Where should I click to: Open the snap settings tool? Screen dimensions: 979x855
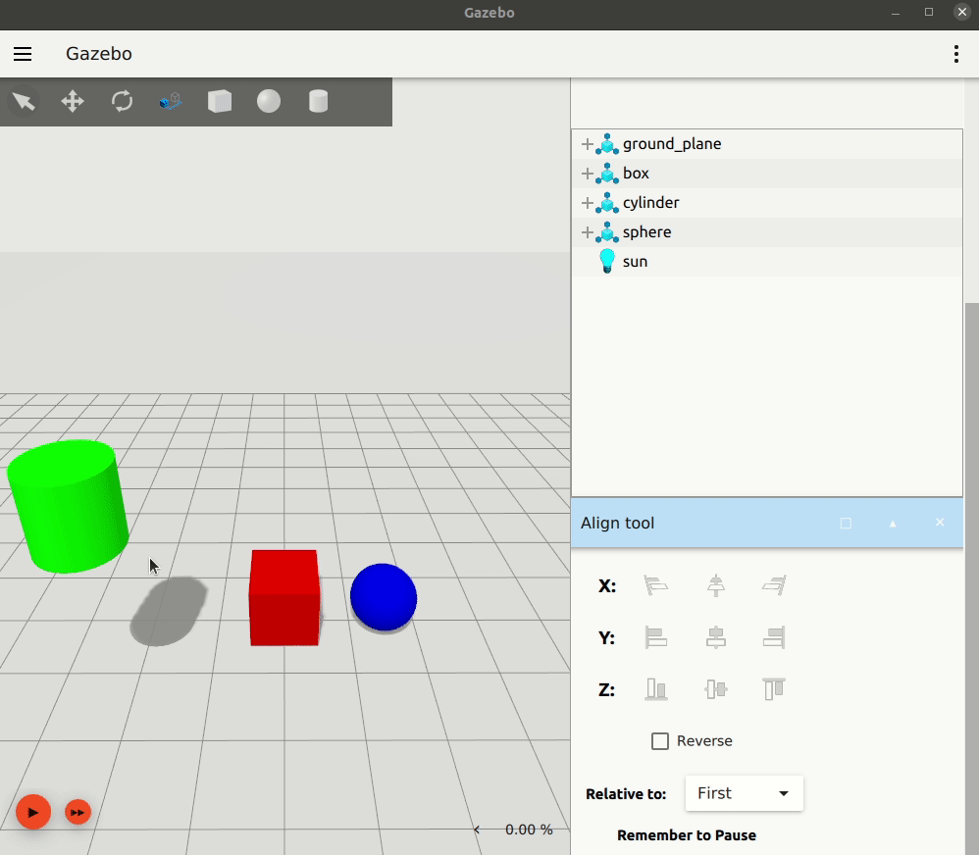tap(171, 101)
